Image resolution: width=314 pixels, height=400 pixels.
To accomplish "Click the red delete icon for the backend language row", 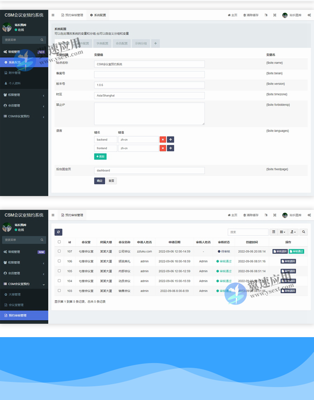I will [162, 139].
